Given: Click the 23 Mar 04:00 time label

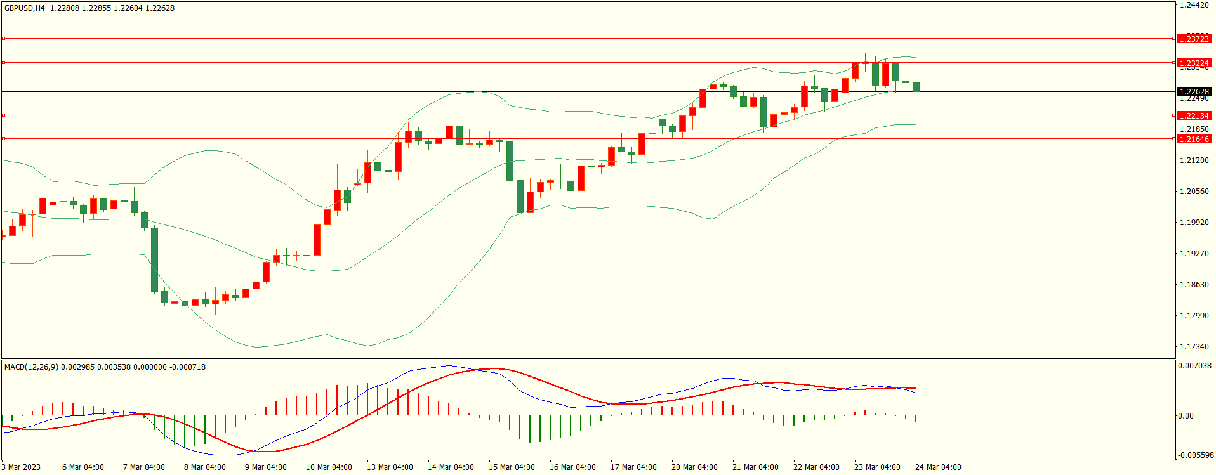Looking at the screenshot, I should [x=877, y=467].
